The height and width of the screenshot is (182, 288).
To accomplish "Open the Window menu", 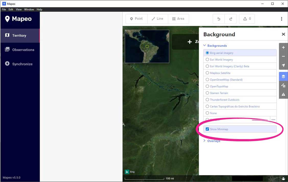I will pyautogui.click(x=29, y=9).
